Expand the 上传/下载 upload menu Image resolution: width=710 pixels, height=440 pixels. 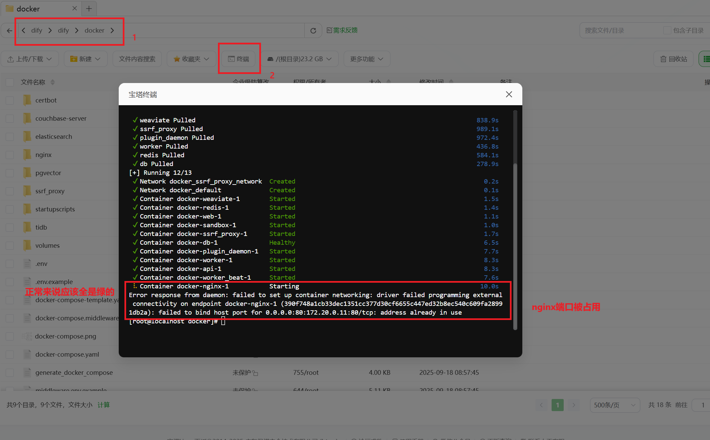tap(30, 59)
